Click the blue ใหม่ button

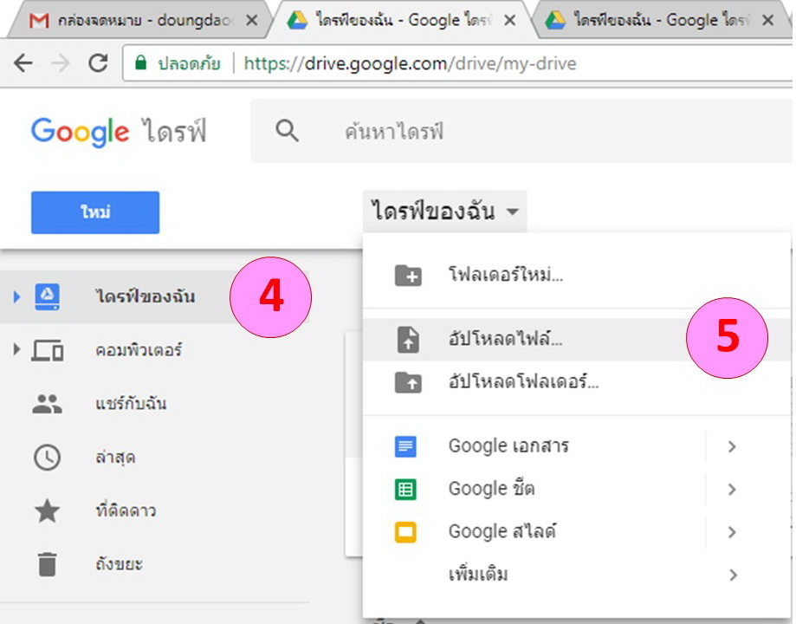(x=95, y=212)
